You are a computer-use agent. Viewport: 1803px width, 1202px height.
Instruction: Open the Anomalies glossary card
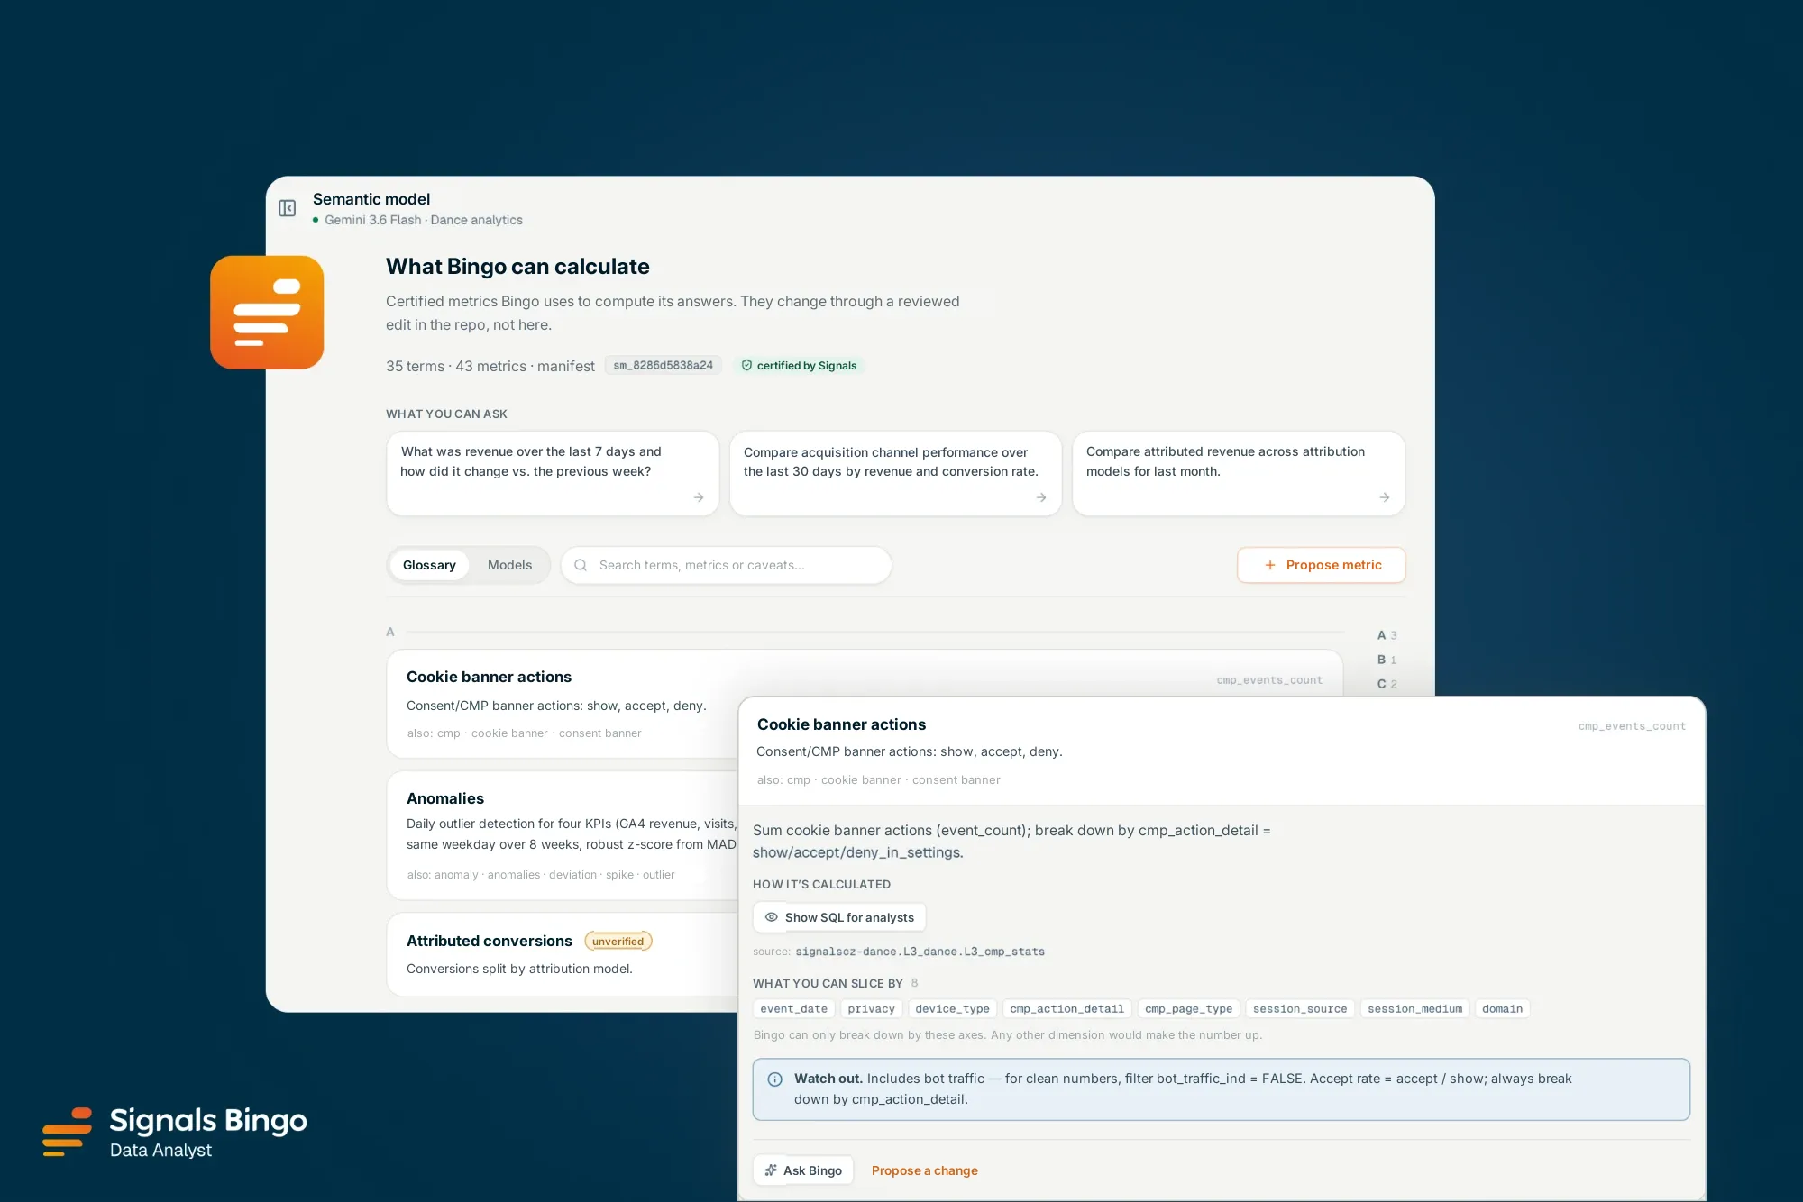[x=563, y=834]
